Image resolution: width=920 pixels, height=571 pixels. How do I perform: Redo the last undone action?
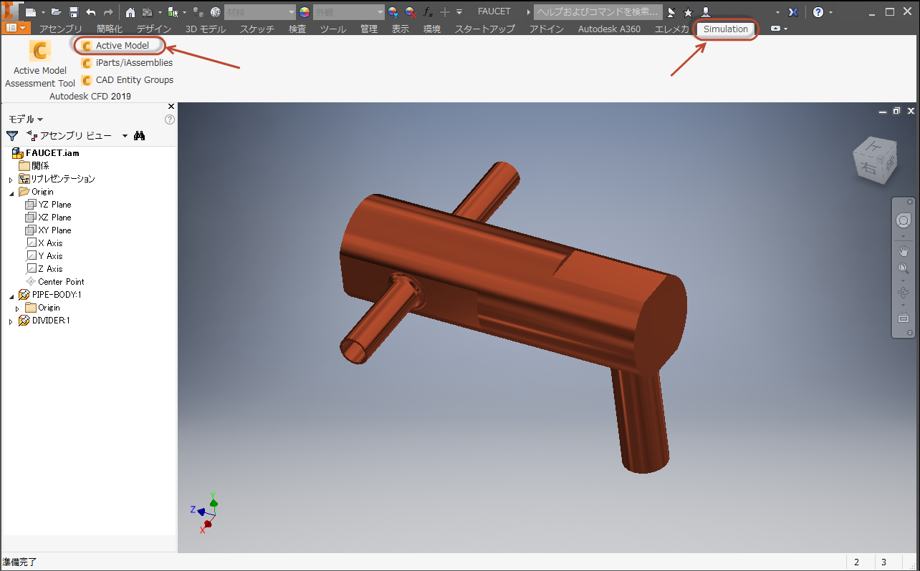tap(108, 12)
